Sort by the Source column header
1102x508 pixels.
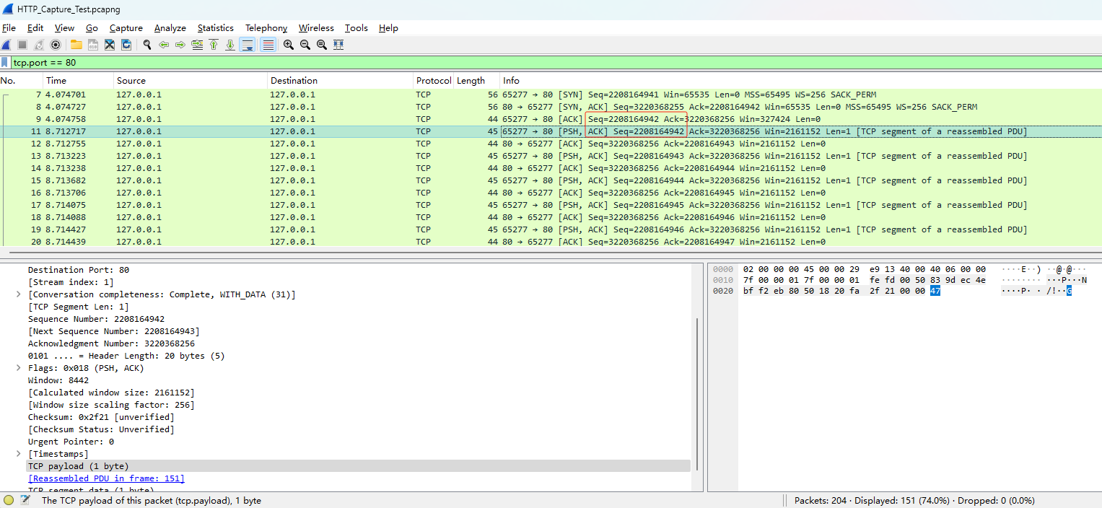[191, 81]
